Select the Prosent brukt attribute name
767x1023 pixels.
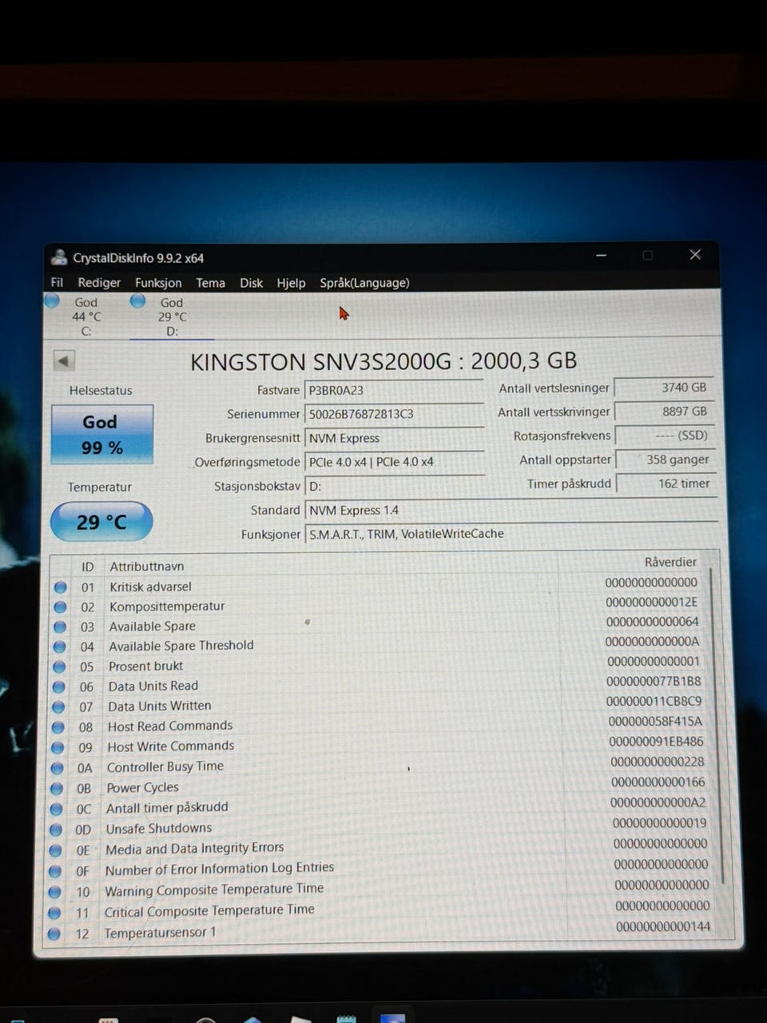pos(145,667)
